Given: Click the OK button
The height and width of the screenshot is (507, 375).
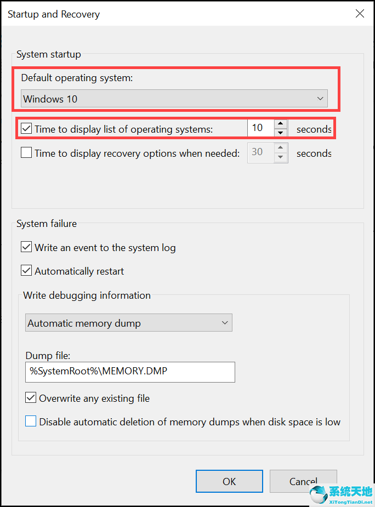Looking at the screenshot, I should 229,481.
